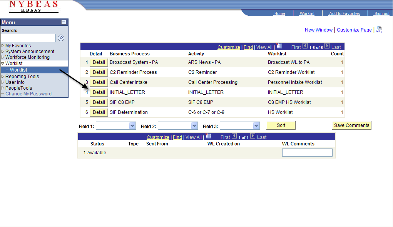Click the Call Center Processing cell
The width and height of the screenshot is (393, 227).
point(213,82)
